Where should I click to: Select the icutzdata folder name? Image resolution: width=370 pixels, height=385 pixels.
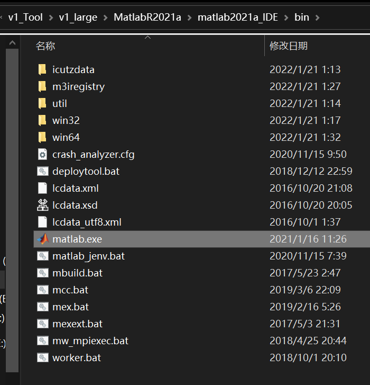[x=73, y=70]
